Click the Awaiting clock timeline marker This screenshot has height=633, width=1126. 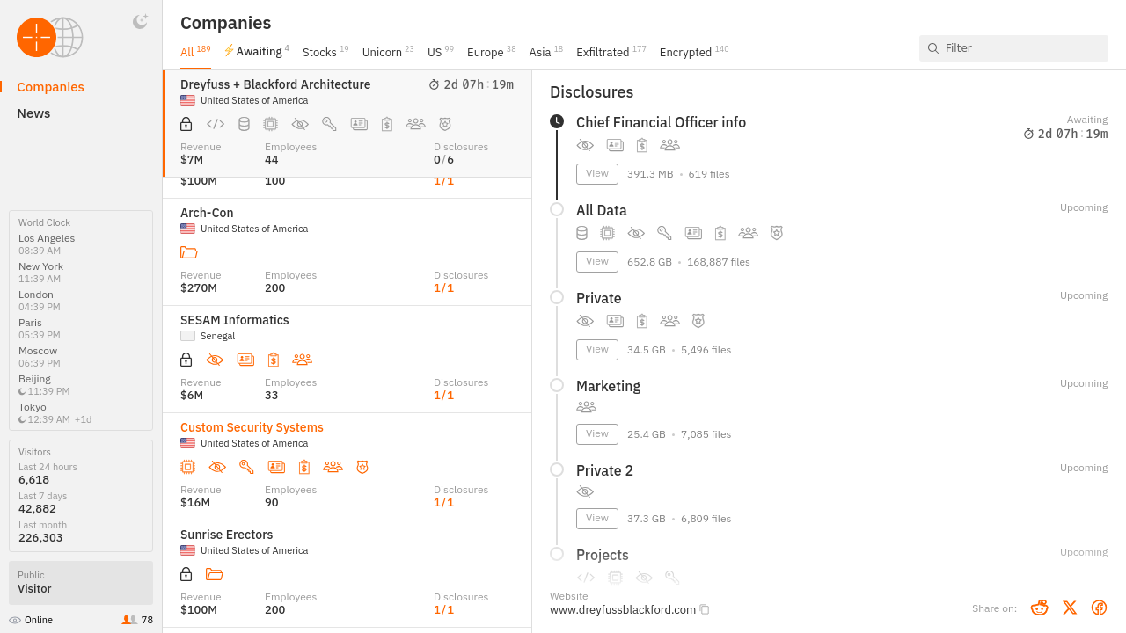[x=557, y=121]
